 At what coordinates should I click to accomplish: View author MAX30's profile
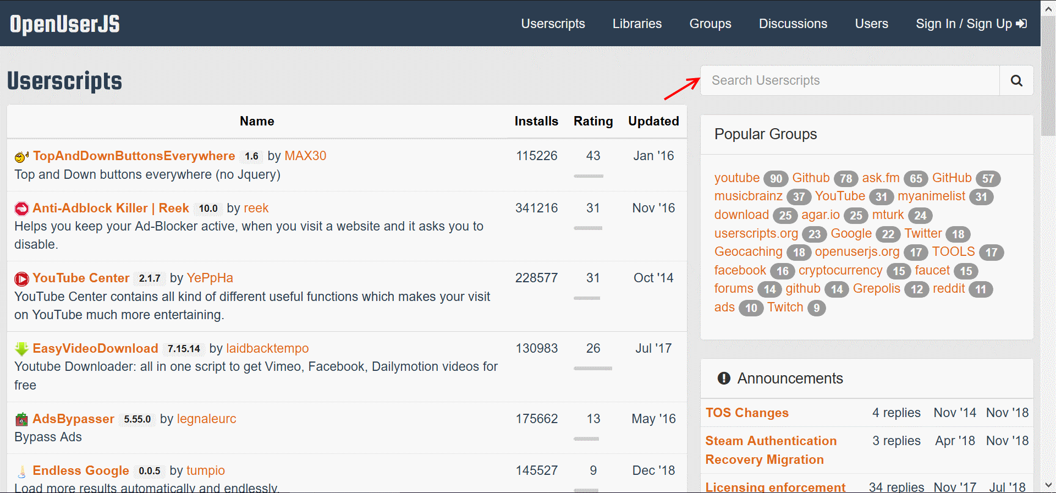[305, 156]
